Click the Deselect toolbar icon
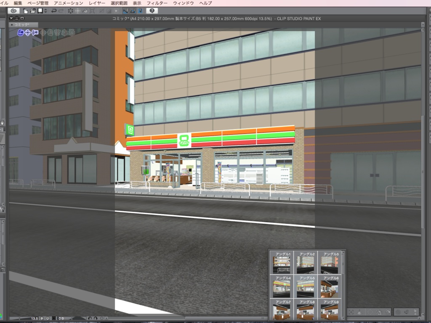 (102, 11)
